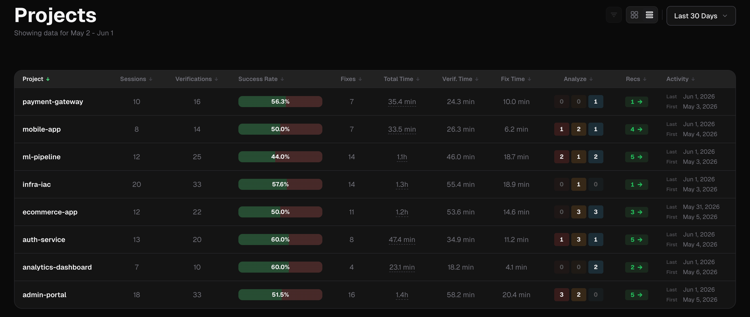Click auth-service orange analyze badge
Image resolution: width=750 pixels, height=317 pixels.
pos(579,240)
